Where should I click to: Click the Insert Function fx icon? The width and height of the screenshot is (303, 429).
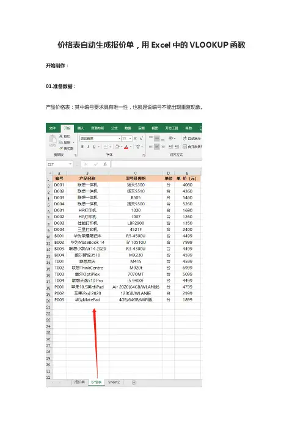[x=105, y=164]
